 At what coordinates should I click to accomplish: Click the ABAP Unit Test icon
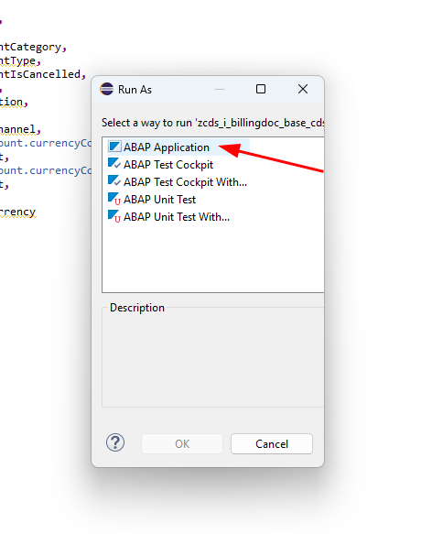[114, 199]
